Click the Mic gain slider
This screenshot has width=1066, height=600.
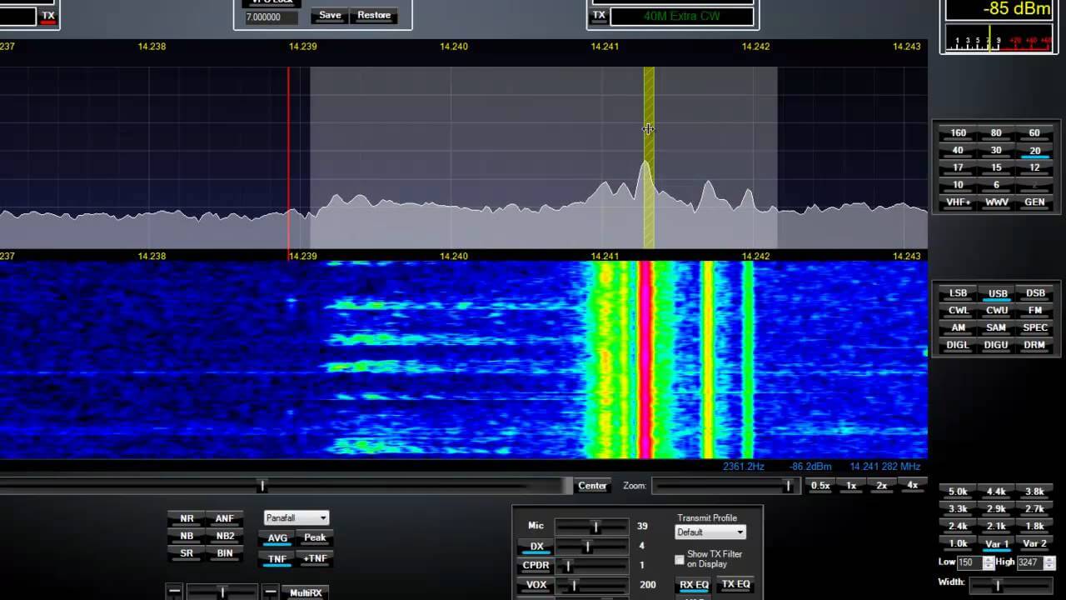594,525
